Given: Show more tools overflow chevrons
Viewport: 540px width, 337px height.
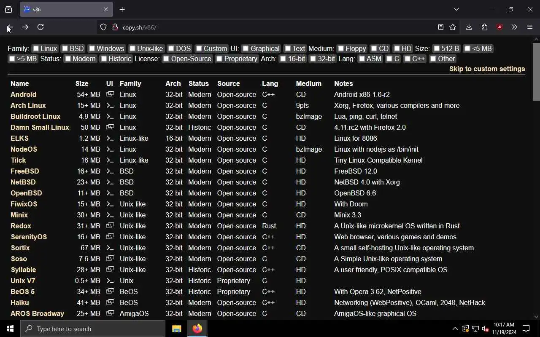Looking at the screenshot, I should pyautogui.click(x=514, y=27).
